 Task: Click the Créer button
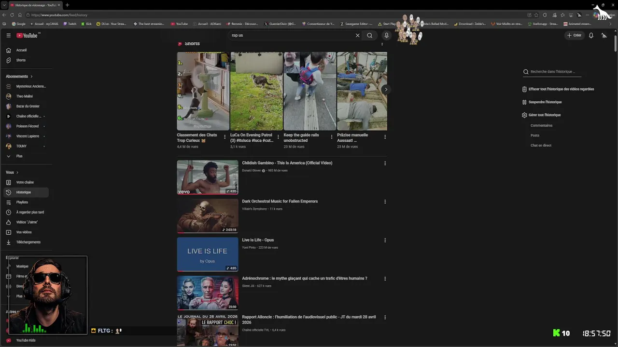point(574,35)
